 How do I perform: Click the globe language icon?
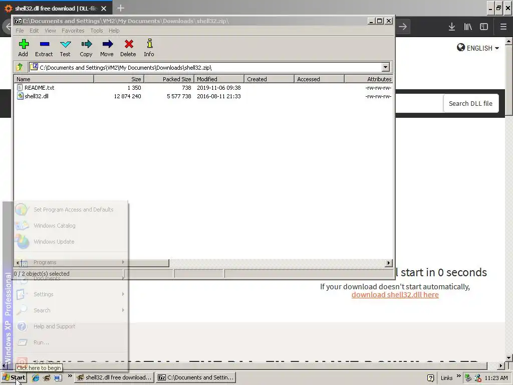point(461,48)
